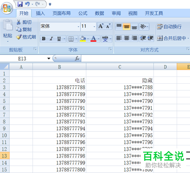Open Customize Quick Access Toolbar menu
Image resolution: width=190 pixels, height=173 pixels.
[x=50, y=5]
